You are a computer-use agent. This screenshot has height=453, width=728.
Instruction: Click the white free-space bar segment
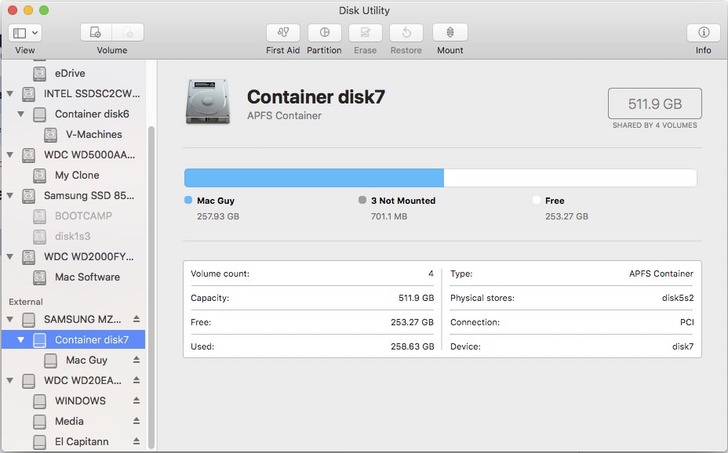point(570,178)
